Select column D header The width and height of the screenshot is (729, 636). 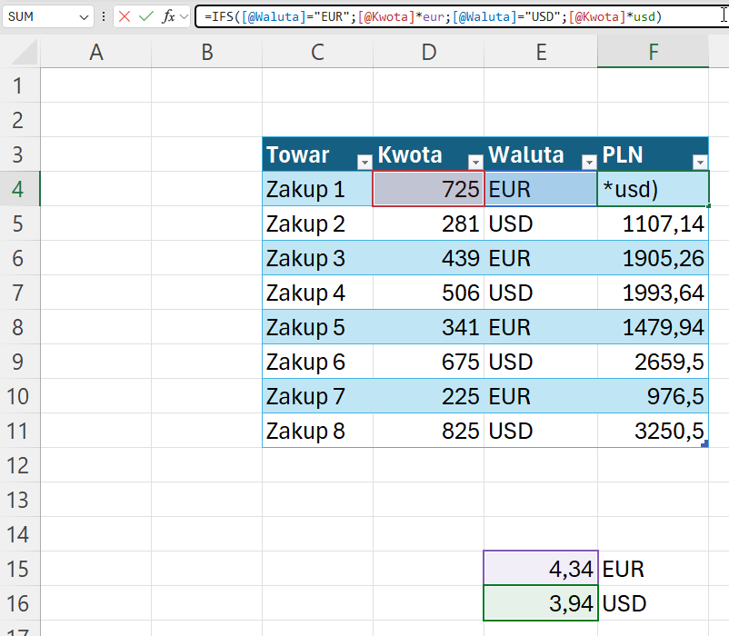pos(428,53)
